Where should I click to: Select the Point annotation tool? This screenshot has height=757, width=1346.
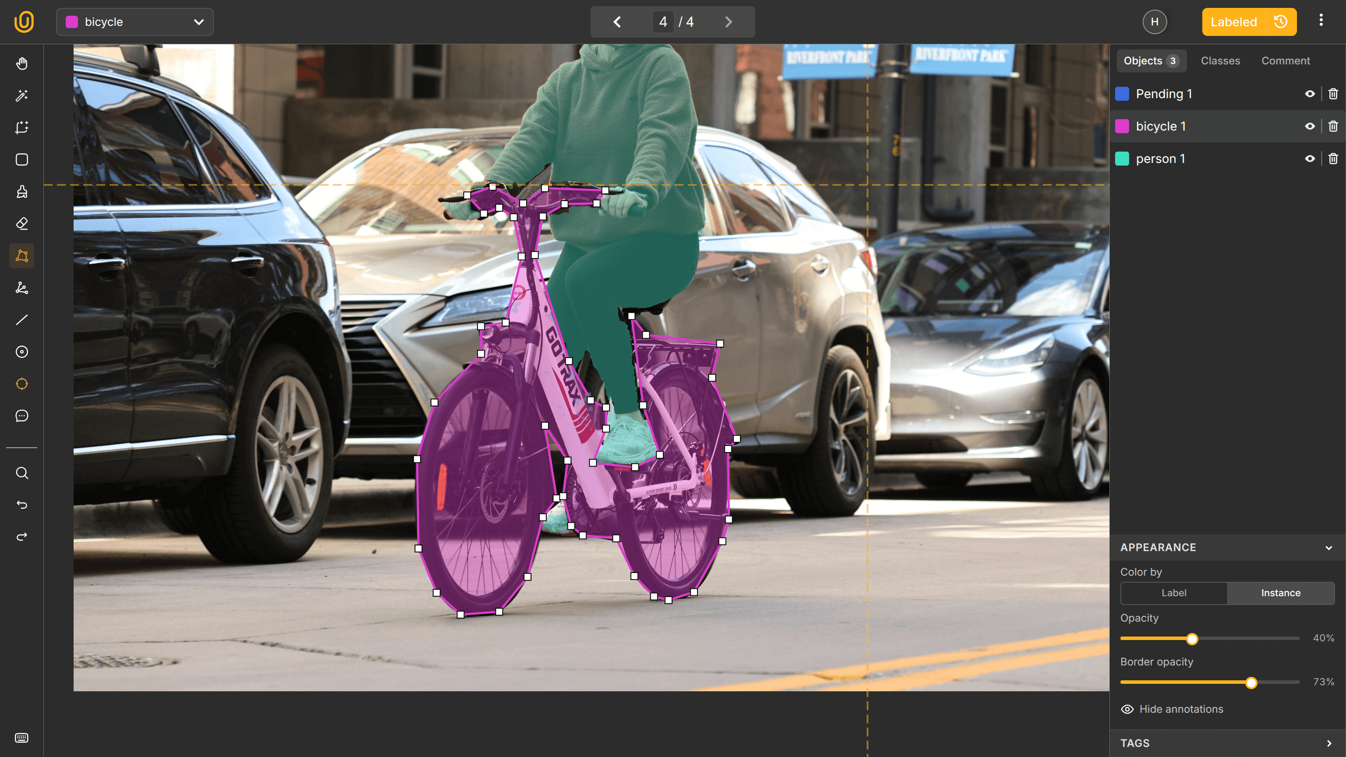(x=22, y=352)
